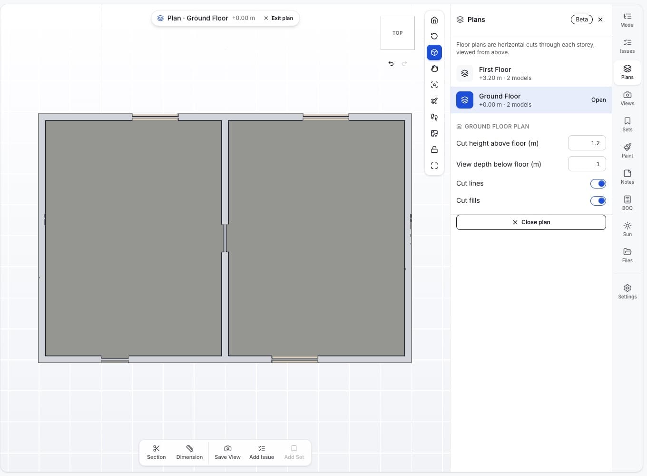This screenshot has width=647, height=476.
Task: Click the image render icon in toolbar
Action: click(x=434, y=133)
